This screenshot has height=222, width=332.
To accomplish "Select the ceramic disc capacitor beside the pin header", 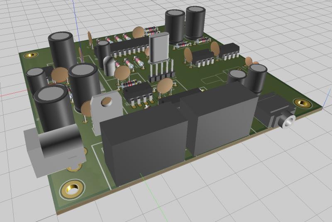I will point(165,86).
